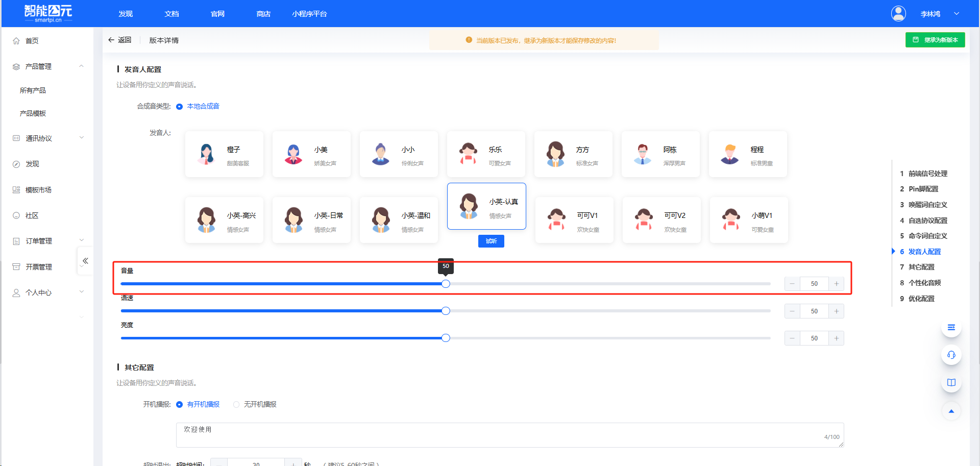Click the back arrow 返回
980x466 pixels.
[x=119, y=40]
